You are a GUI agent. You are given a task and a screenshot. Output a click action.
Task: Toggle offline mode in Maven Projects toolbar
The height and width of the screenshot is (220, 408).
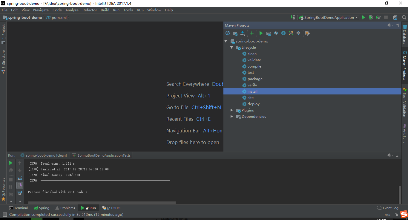[x=283, y=33]
